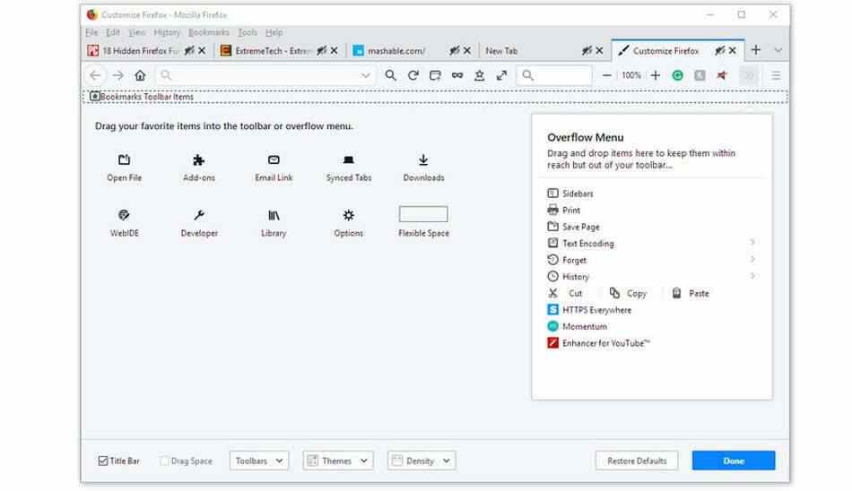Image resolution: width=852 pixels, height=491 pixels.
Task: Click the bookmarks menu star icon in the toolbar
Action: pos(479,75)
